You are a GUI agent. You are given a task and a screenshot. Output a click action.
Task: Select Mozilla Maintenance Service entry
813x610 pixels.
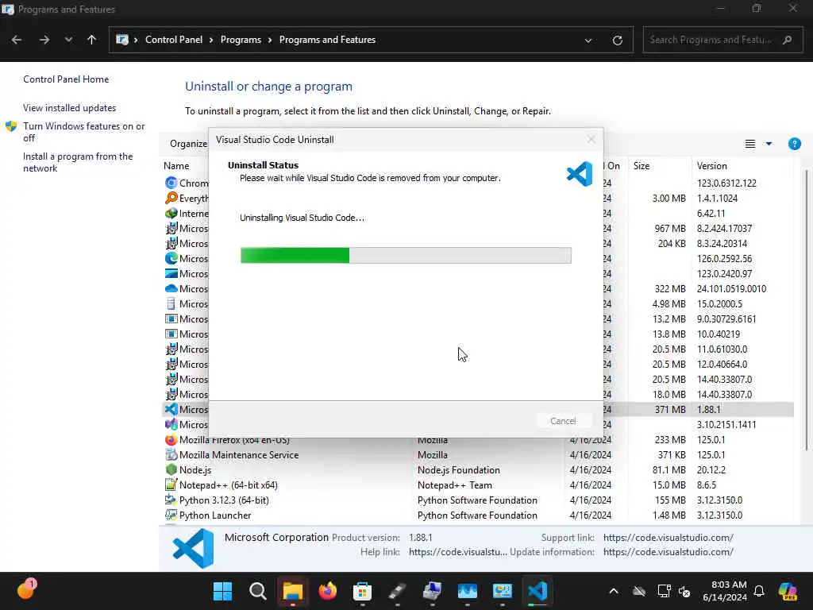click(x=238, y=455)
